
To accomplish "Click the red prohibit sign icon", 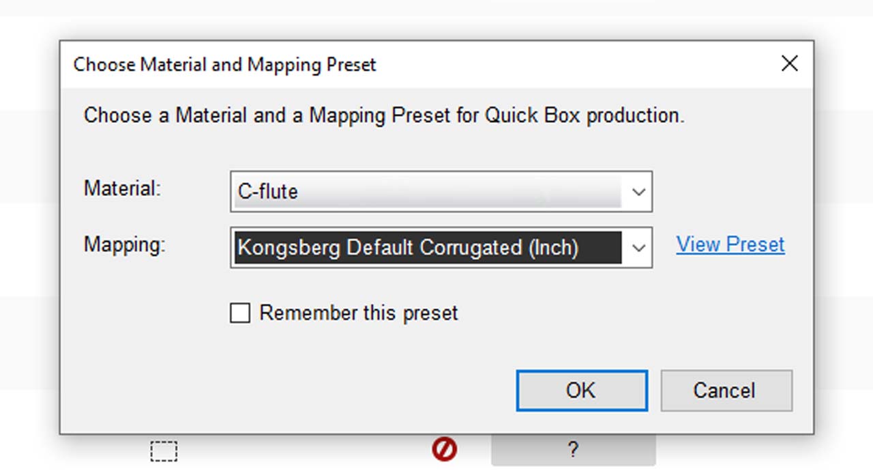I will click(444, 450).
